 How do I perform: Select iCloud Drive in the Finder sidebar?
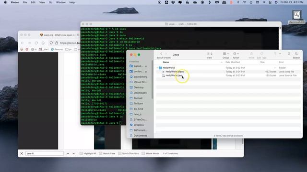141,82
